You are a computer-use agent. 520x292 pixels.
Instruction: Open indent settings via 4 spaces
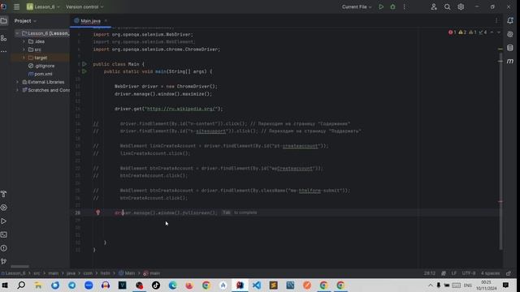click(x=490, y=273)
